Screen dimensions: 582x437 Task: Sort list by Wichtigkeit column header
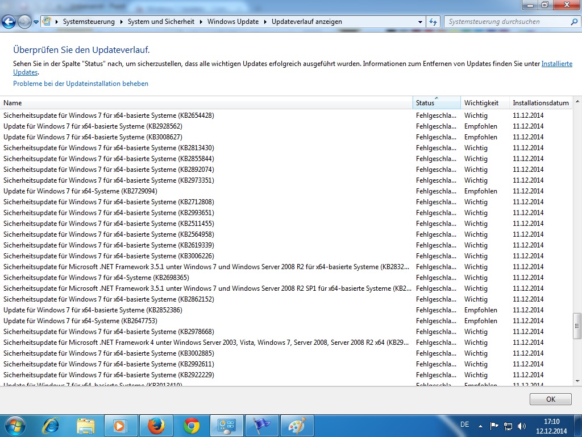click(485, 103)
